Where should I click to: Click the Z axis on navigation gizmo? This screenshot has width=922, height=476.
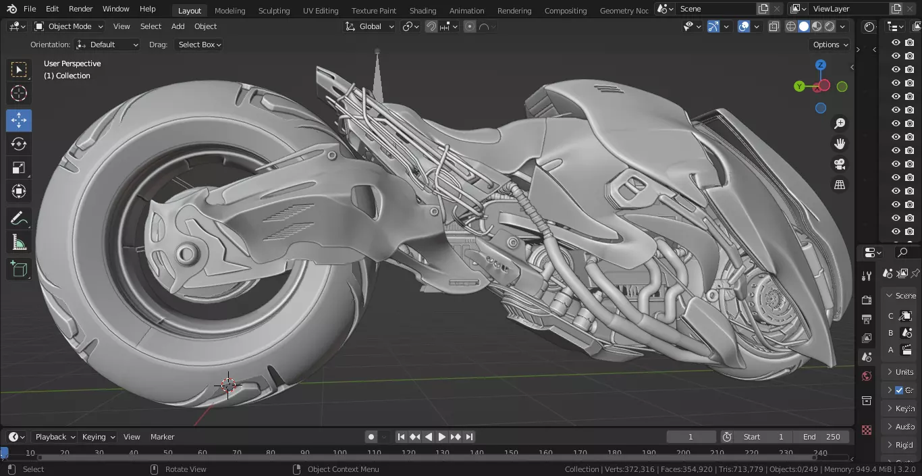[821, 65]
